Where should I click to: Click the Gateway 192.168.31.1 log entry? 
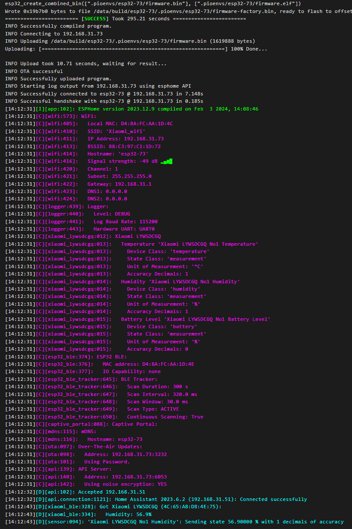[79, 184]
